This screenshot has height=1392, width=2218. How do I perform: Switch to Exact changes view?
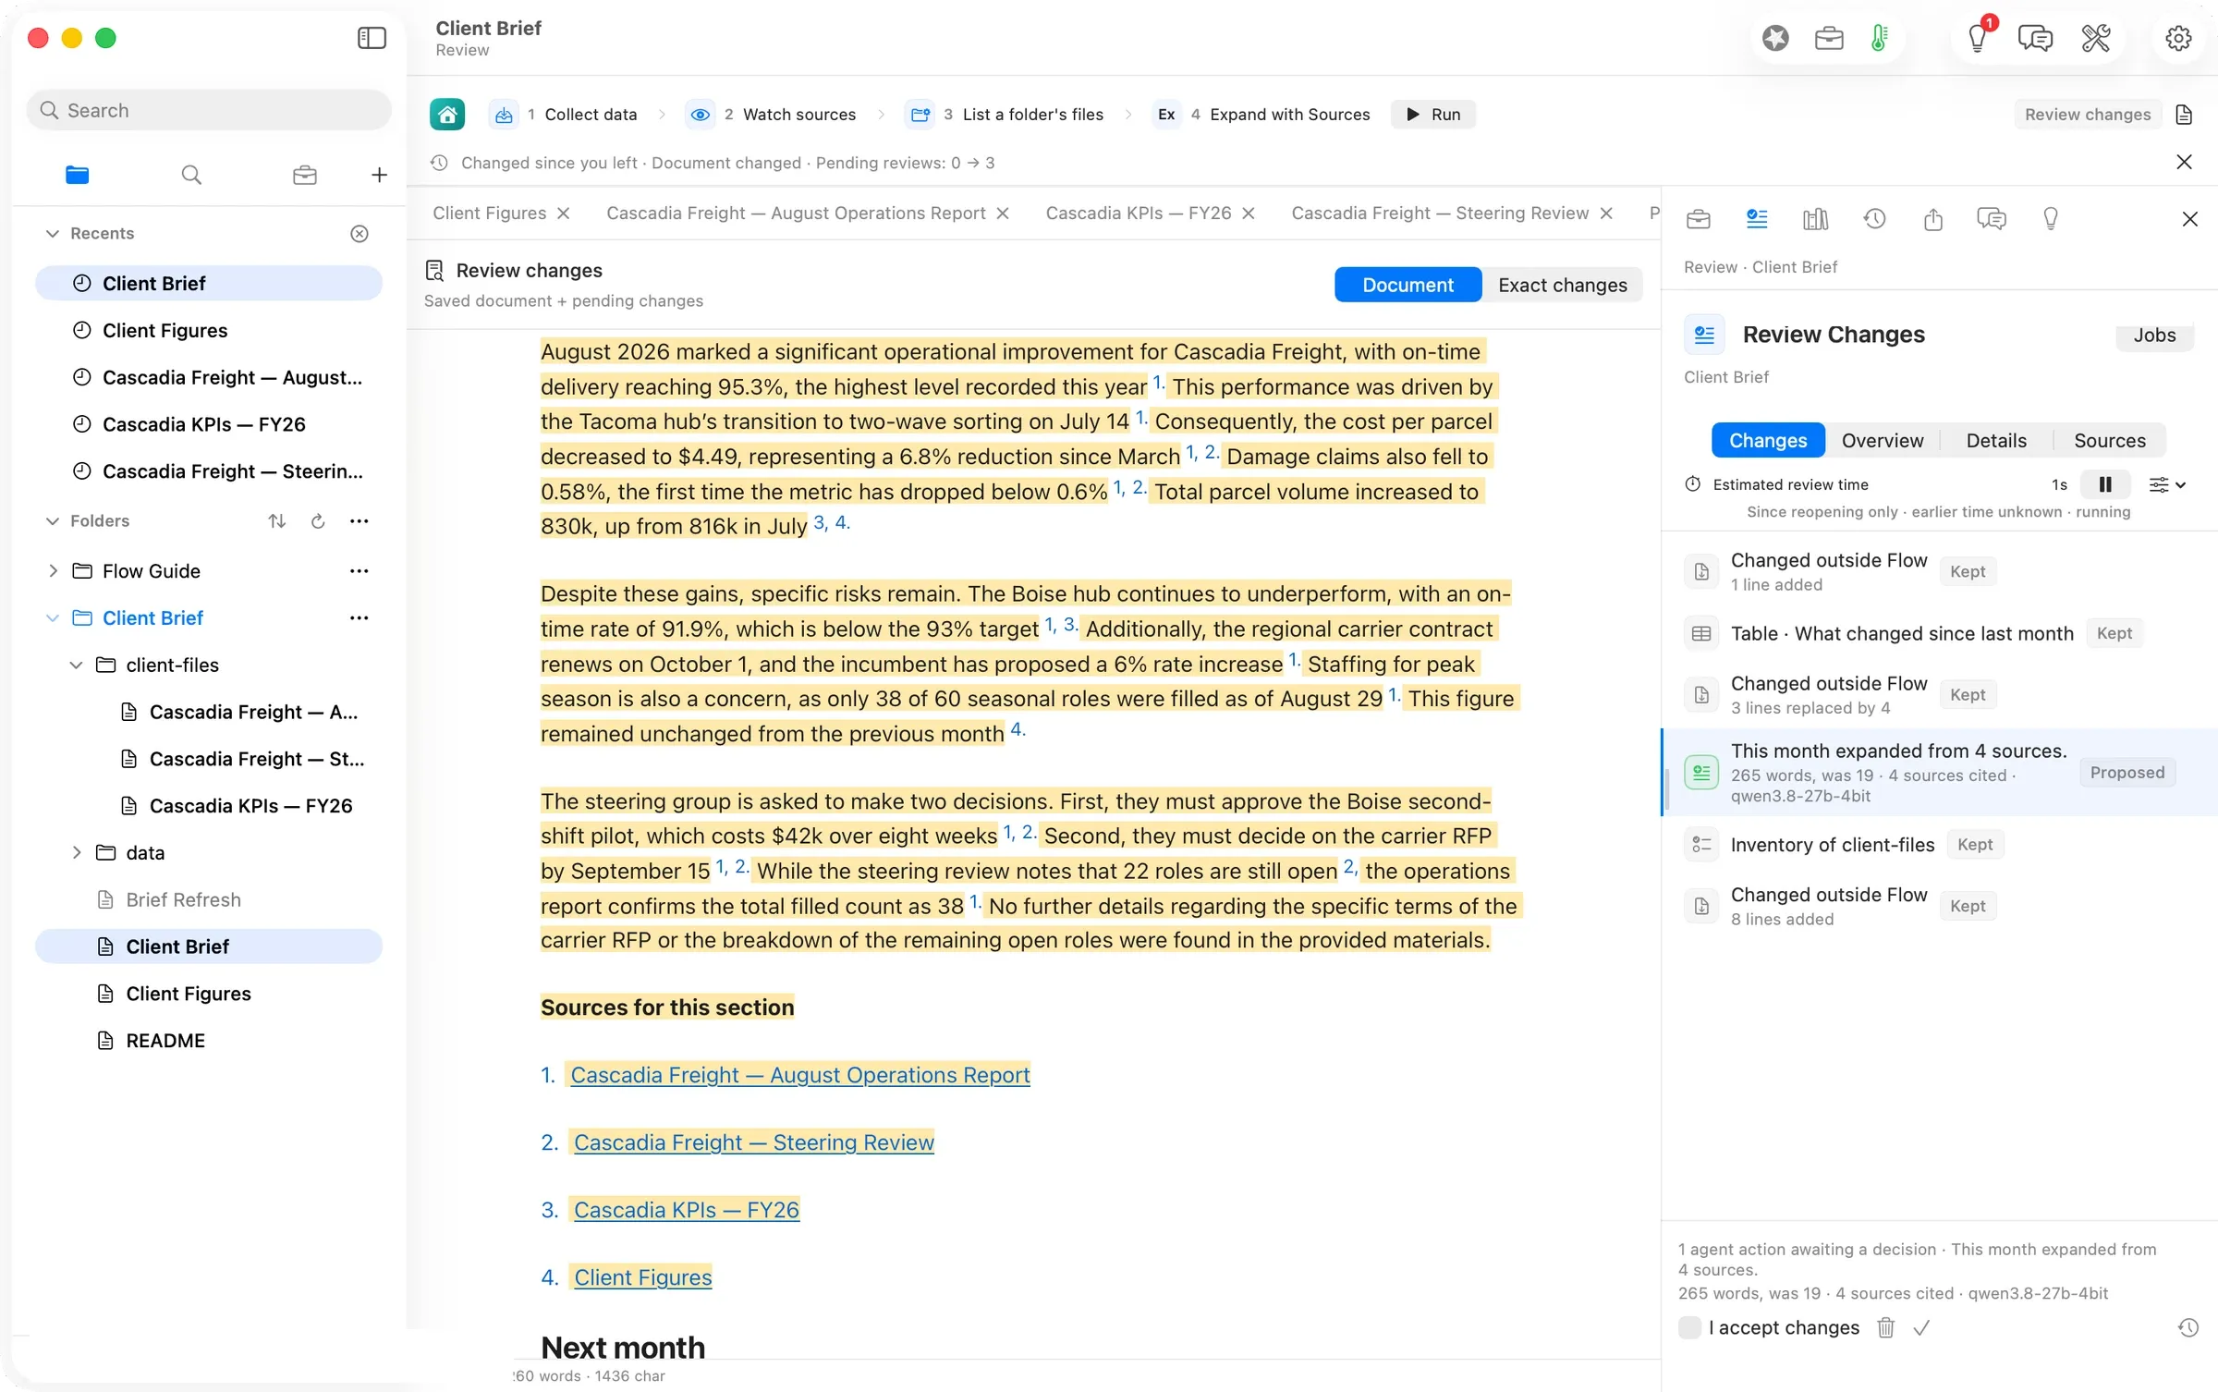pos(1562,285)
